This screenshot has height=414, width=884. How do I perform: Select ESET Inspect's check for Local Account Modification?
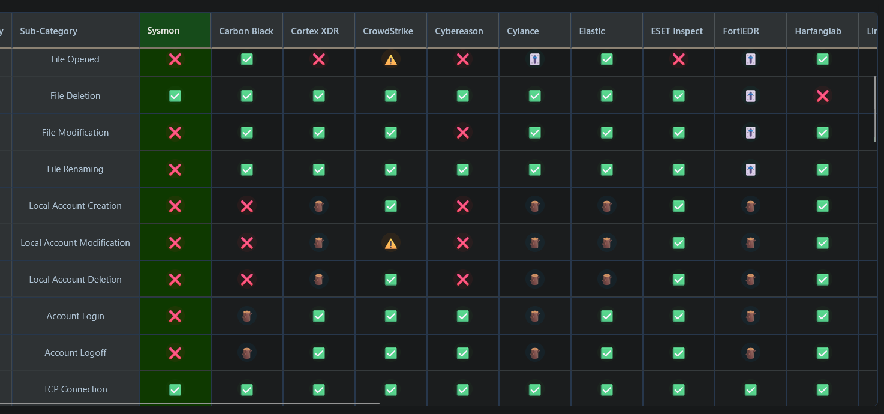[679, 243]
